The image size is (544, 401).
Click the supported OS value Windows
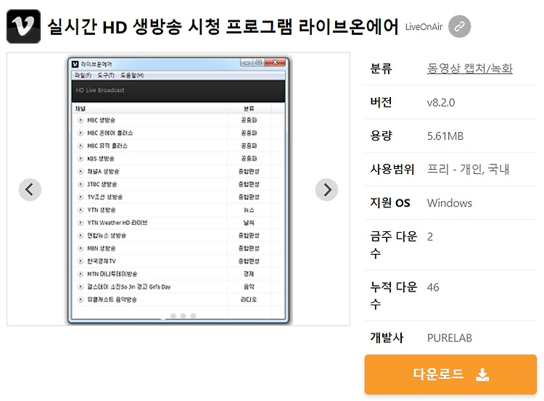click(449, 203)
